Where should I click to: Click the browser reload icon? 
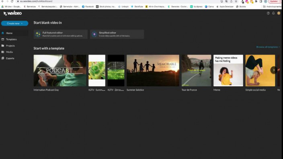click(x=12, y=1)
